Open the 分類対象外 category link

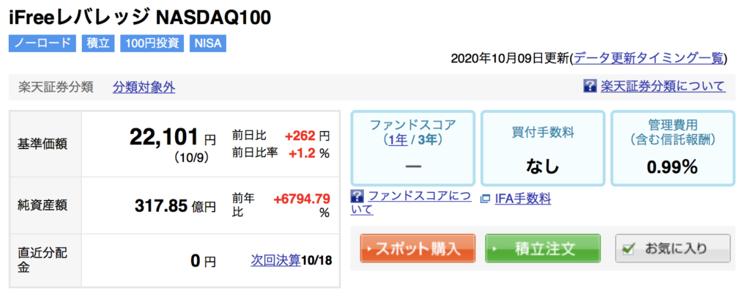click(144, 88)
